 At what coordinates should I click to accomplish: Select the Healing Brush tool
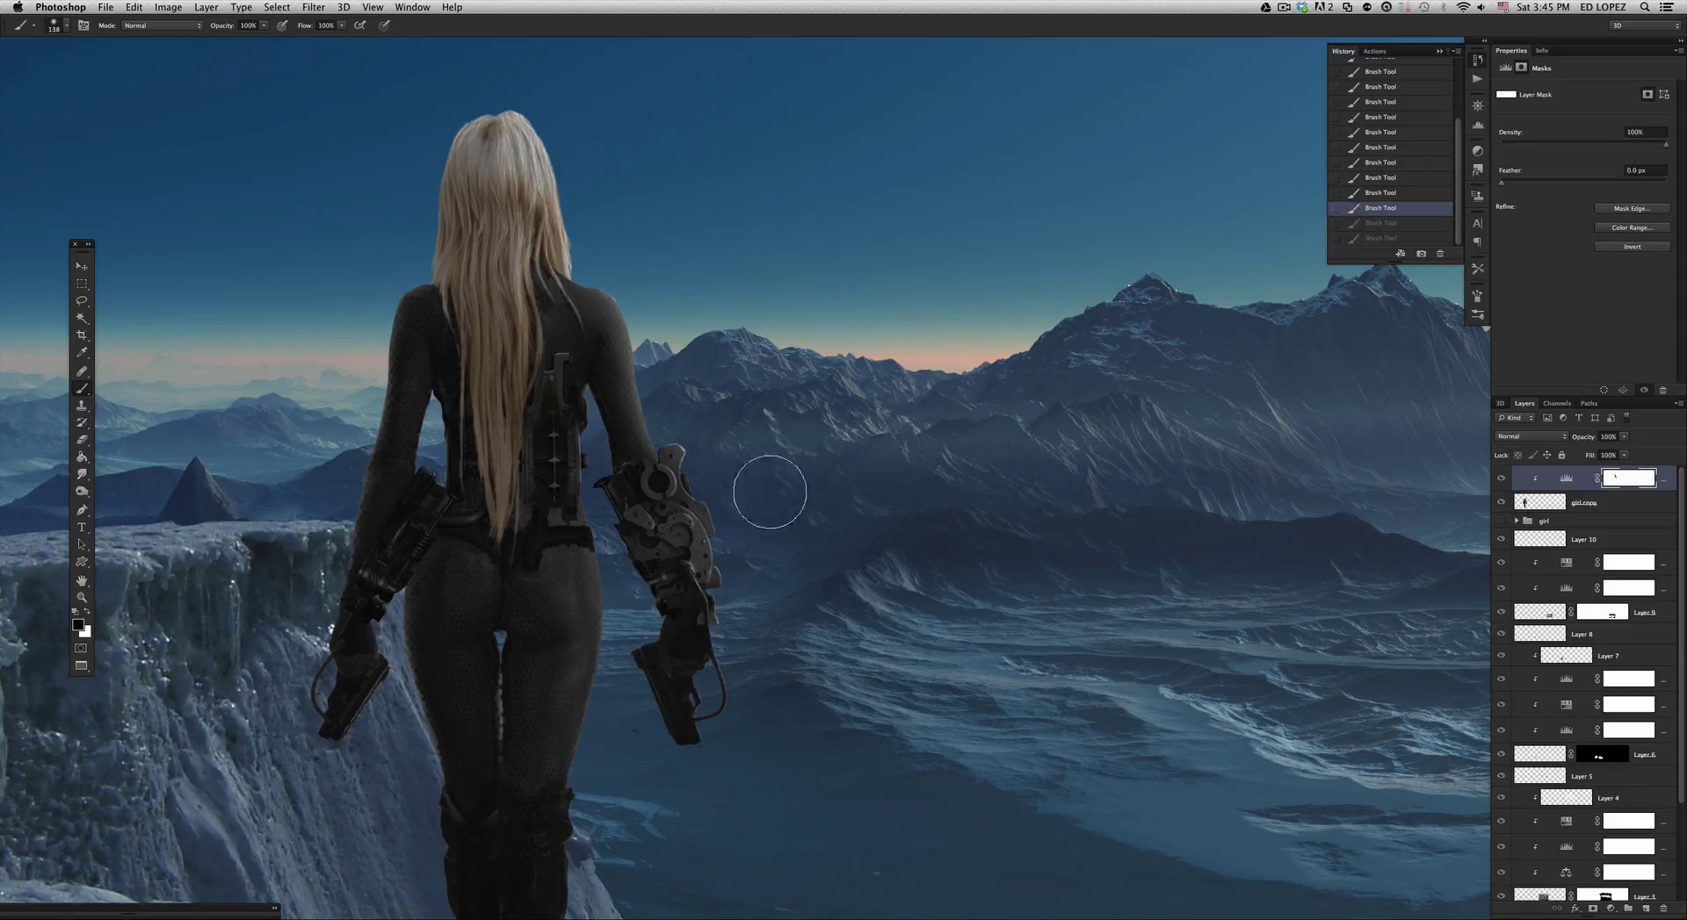tap(82, 370)
